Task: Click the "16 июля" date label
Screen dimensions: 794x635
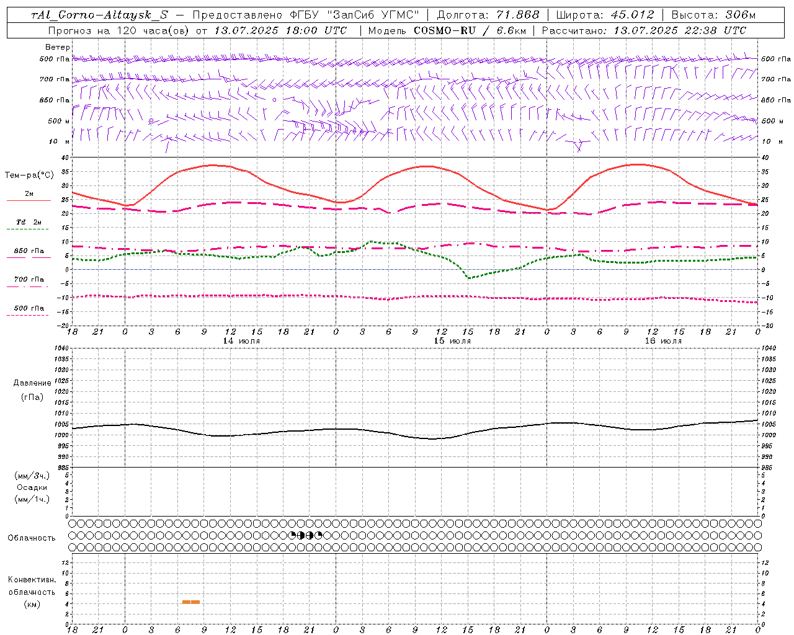Action: 663,341
